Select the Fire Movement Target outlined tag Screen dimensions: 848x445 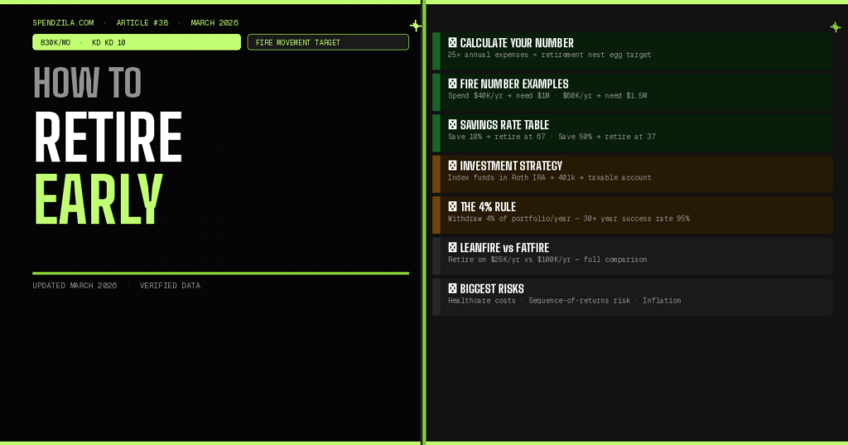(x=328, y=42)
